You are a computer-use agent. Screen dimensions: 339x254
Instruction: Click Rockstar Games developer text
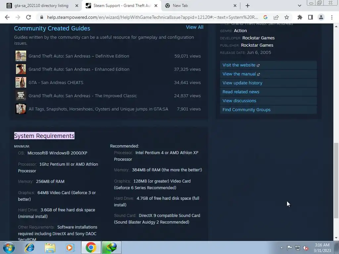(x=258, y=38)
